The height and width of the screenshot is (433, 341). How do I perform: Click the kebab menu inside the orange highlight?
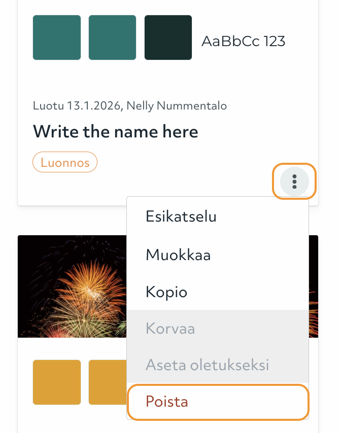tap(294, 181)
